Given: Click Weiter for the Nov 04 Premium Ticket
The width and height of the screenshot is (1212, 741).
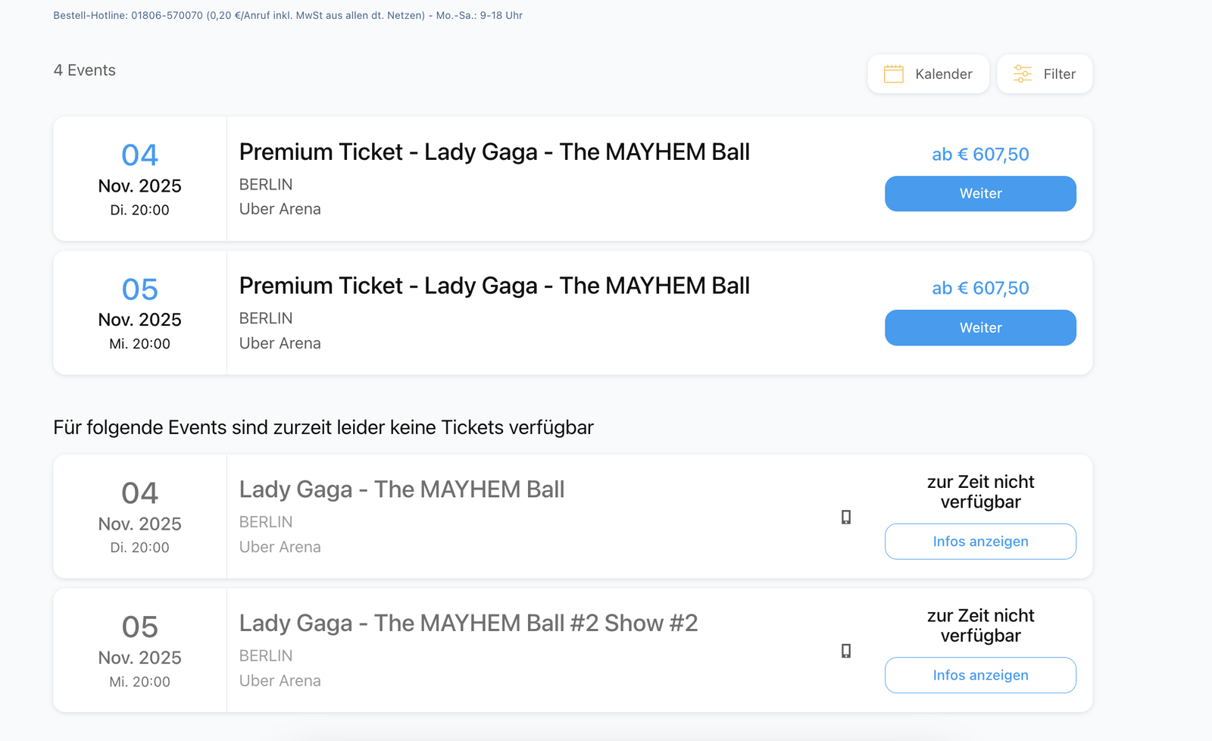Looking at the screenshot, I should click(x=980, y=193).
